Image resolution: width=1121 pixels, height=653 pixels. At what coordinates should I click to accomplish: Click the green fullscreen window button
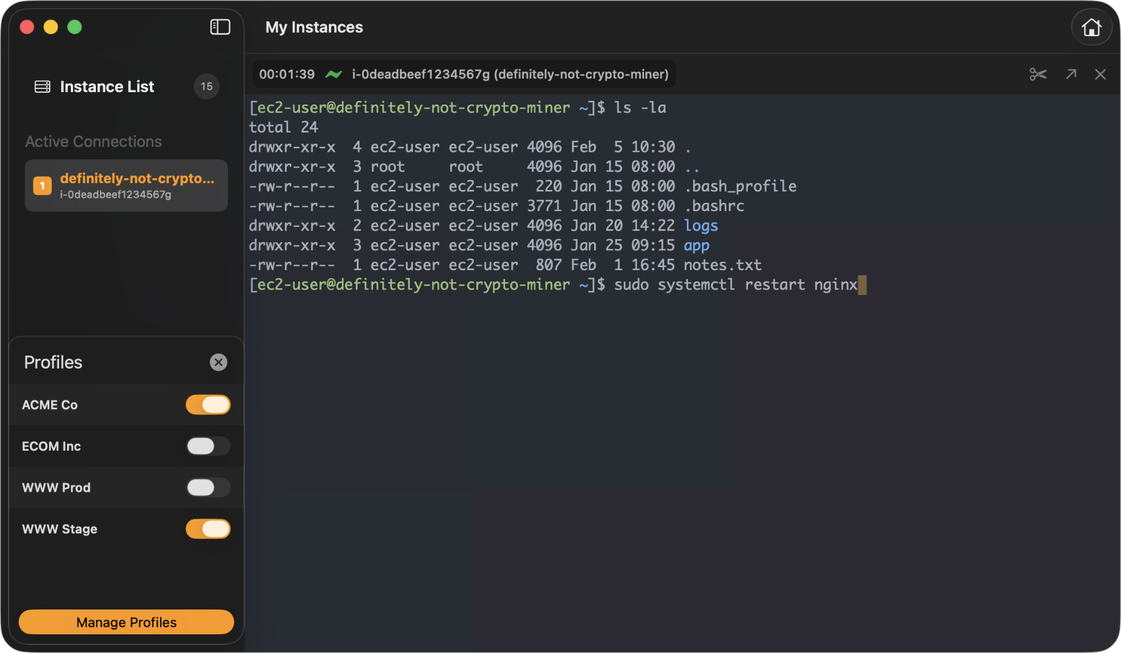click(75, 27)
